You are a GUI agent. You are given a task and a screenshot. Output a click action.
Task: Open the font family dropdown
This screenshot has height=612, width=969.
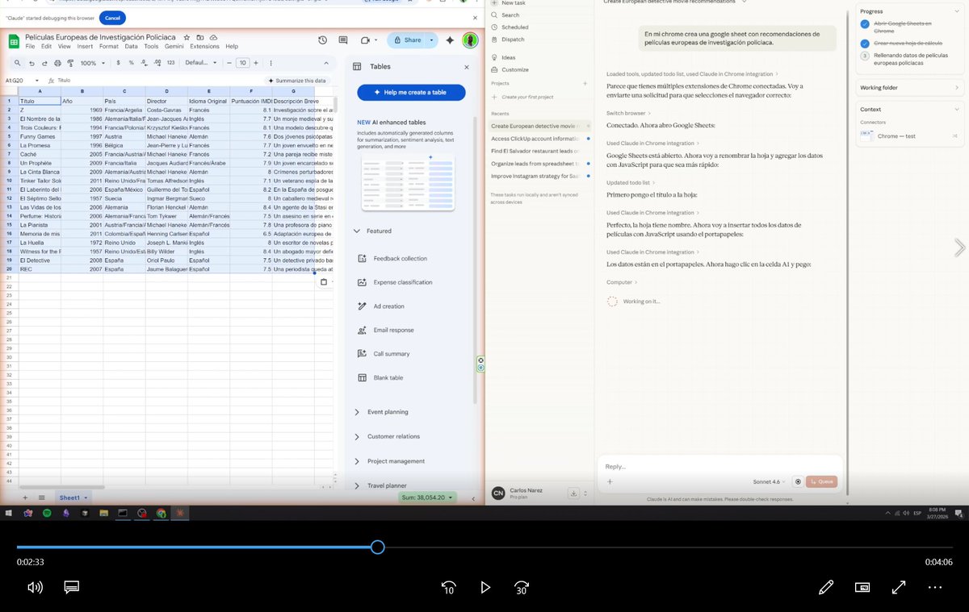[x=199, y=62]
